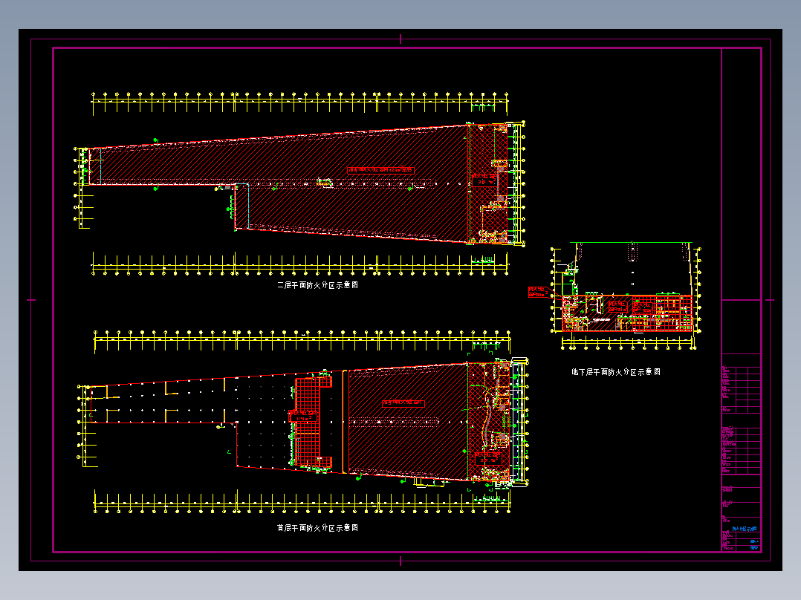Screen dimensions: 801x600
Task: Click the blue drawing name in the title block
Action: (745, 529)
